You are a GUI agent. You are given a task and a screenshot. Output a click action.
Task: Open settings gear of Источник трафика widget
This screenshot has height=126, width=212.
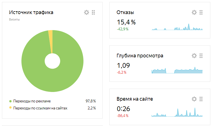tap(87, 12)
